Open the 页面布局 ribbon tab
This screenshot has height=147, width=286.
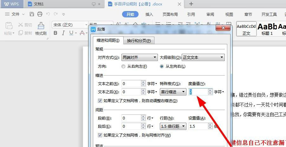pos(170,14)
